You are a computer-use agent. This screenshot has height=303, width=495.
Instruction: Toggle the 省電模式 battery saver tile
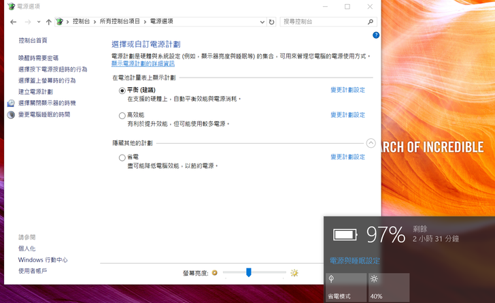pos(345,287)
